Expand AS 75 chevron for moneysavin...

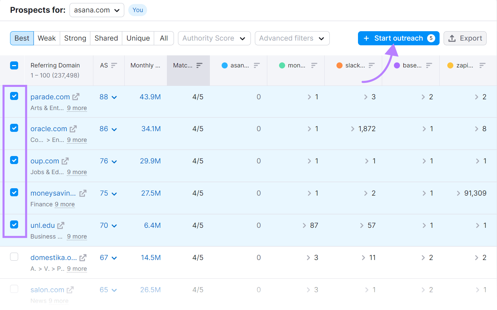click(114, 194)
